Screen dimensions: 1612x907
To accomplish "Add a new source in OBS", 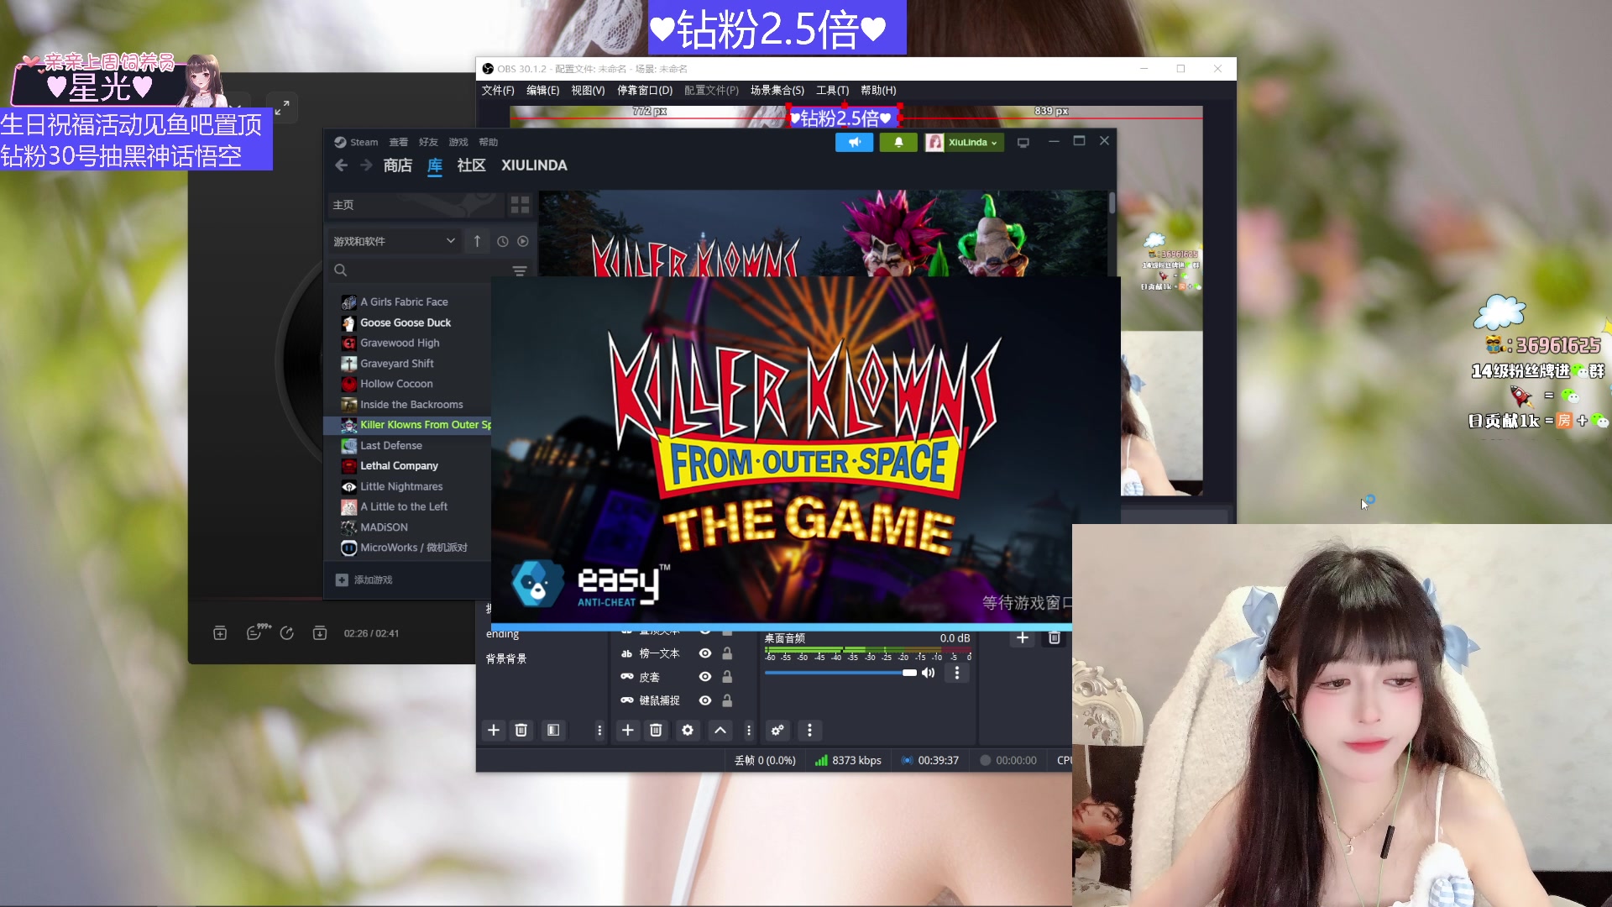I will (x=627, y=731).
